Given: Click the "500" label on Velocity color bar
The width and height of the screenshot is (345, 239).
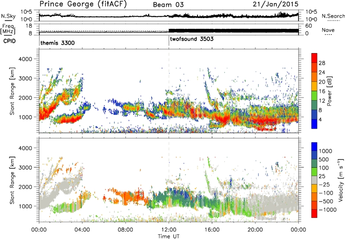Looking at the screenshot, I should pyautogui.click(x=325, y=160).
